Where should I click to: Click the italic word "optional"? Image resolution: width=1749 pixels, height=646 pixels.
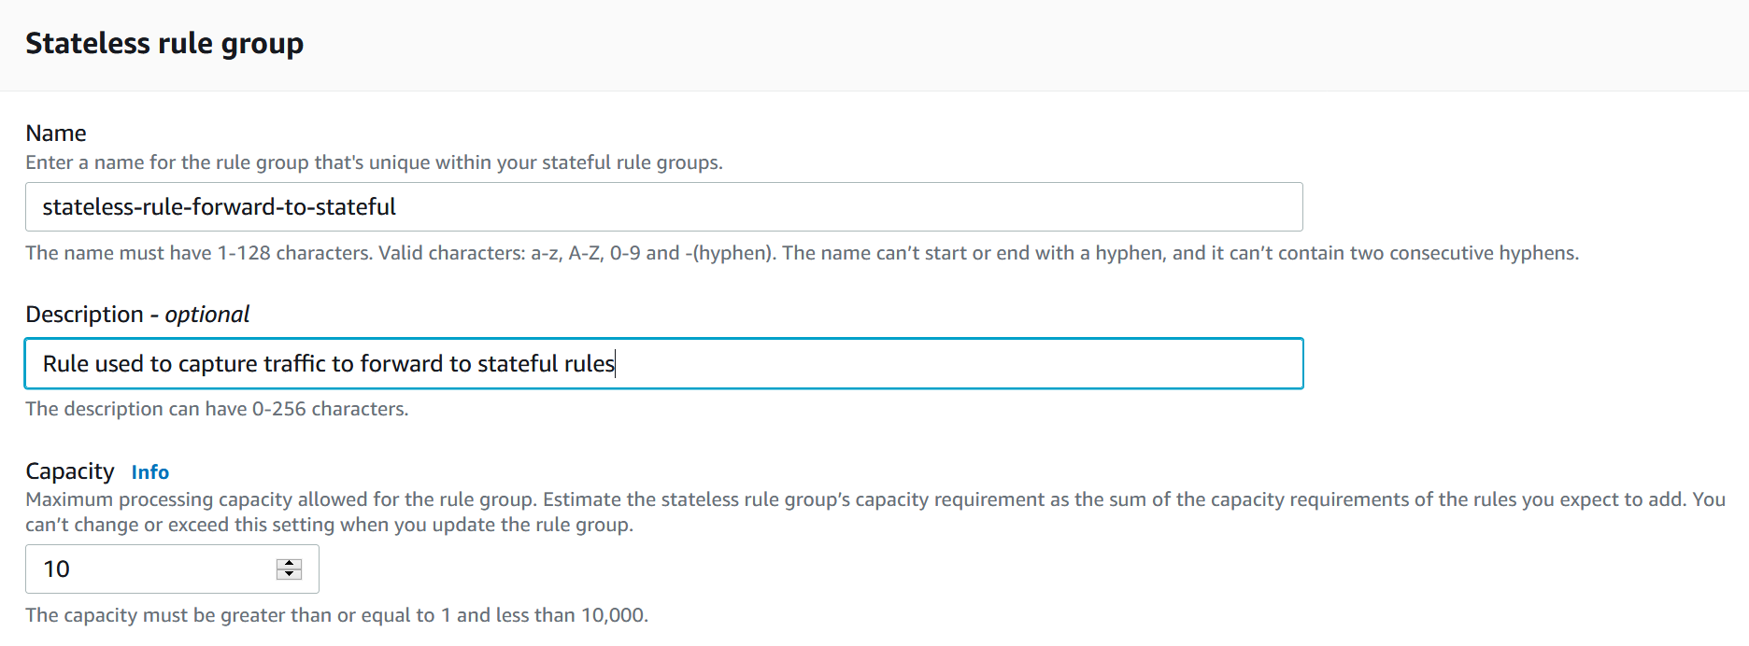(207, 315)
